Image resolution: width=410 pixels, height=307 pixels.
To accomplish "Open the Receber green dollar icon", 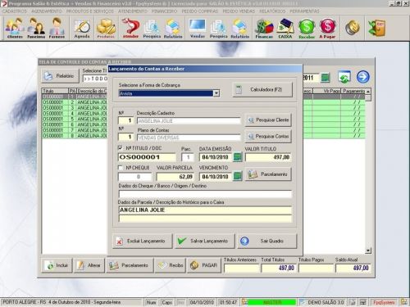I will pyautogui.click(x=307, y=28).
